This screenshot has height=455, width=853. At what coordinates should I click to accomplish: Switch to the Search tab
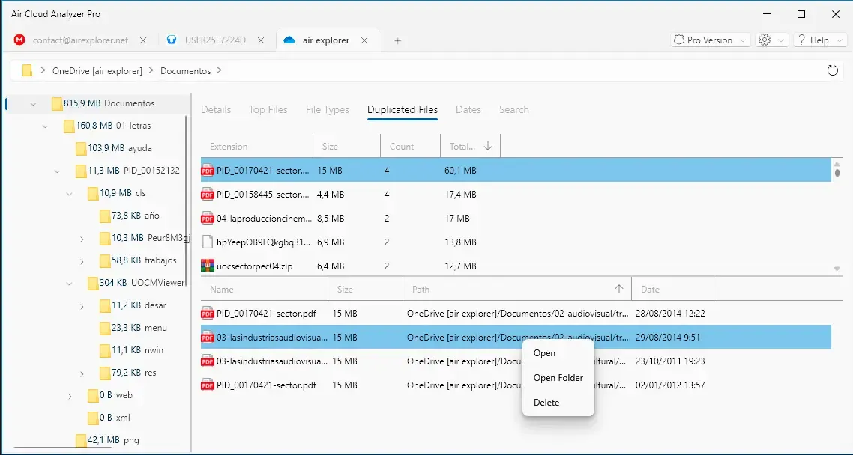click(x=514, y=109)
